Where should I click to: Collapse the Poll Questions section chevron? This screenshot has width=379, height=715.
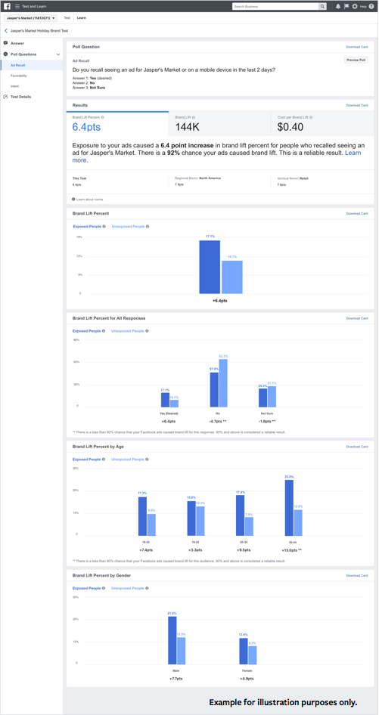(x=58, y=54)
